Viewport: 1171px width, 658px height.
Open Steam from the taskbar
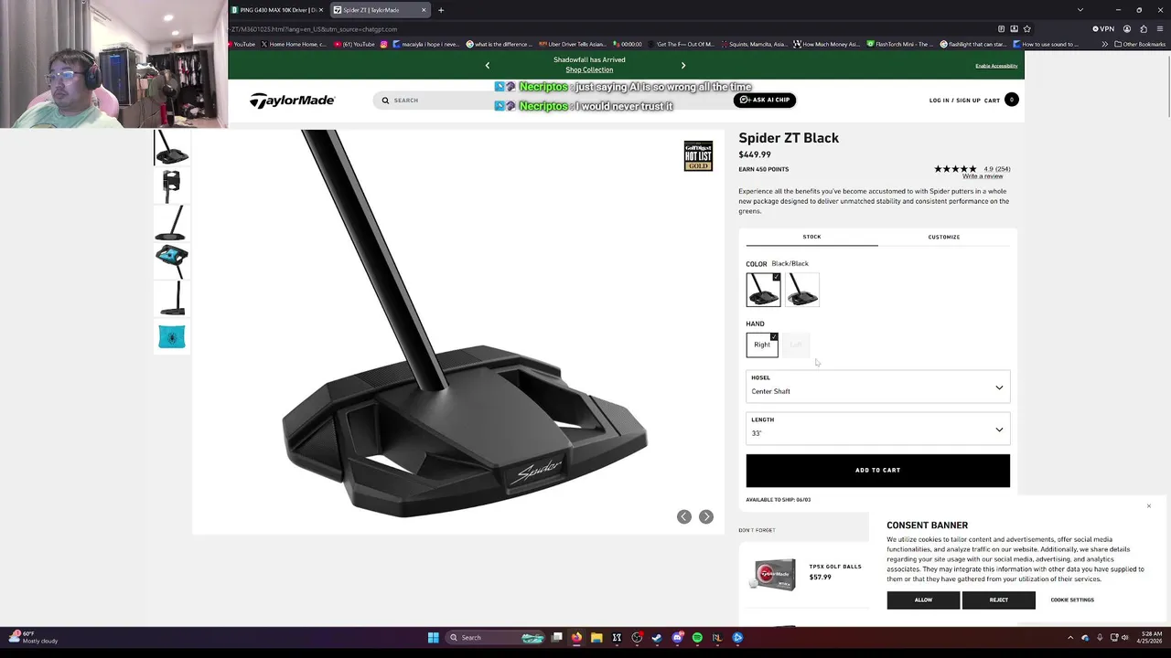pos(657,638)
